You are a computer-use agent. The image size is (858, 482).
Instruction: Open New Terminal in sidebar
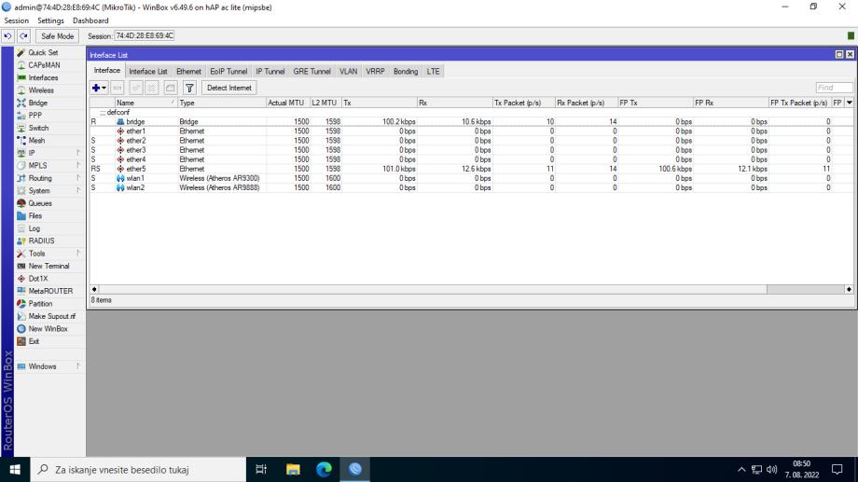(48, 266)
